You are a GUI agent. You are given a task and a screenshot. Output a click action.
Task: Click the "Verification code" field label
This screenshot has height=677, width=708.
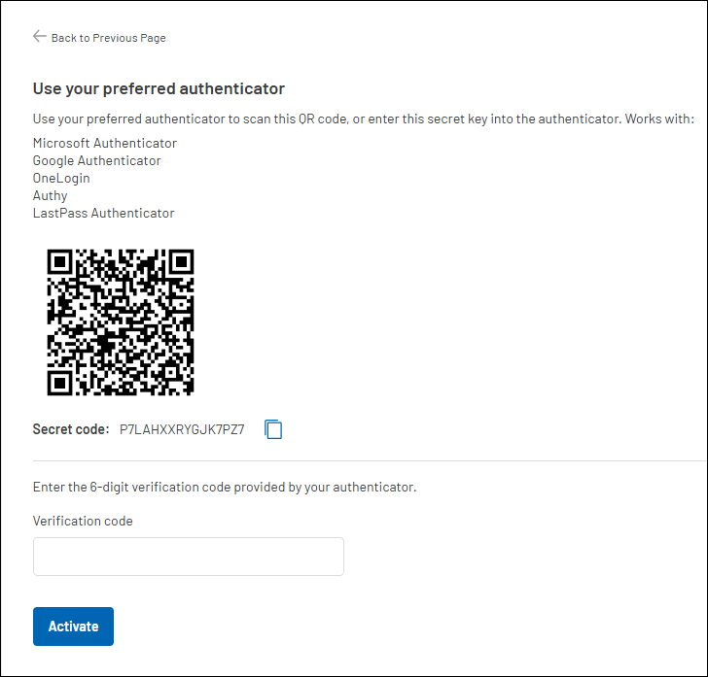pyautogui.click(x=83, y=521)
